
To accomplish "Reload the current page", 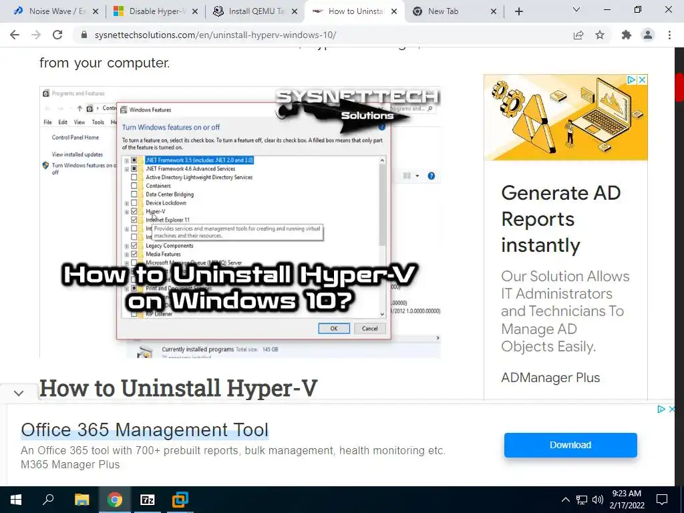I will [57, 35].
